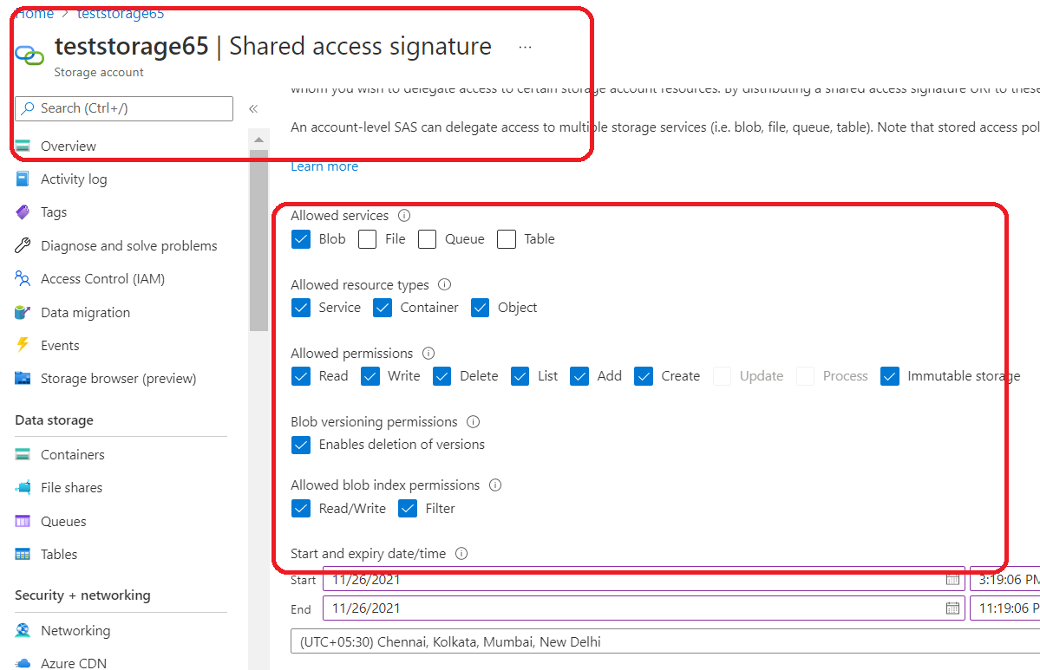1040x670 pixels.
Task: Open File shares under Data storage
Action: [72, 488]
